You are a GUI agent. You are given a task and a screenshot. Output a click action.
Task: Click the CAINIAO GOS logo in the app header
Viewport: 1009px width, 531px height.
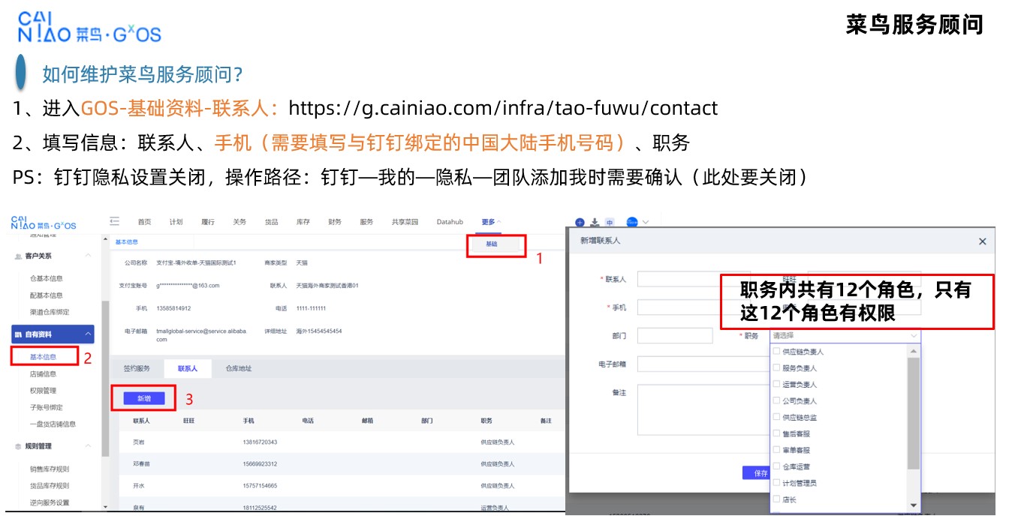click(44, 222)
